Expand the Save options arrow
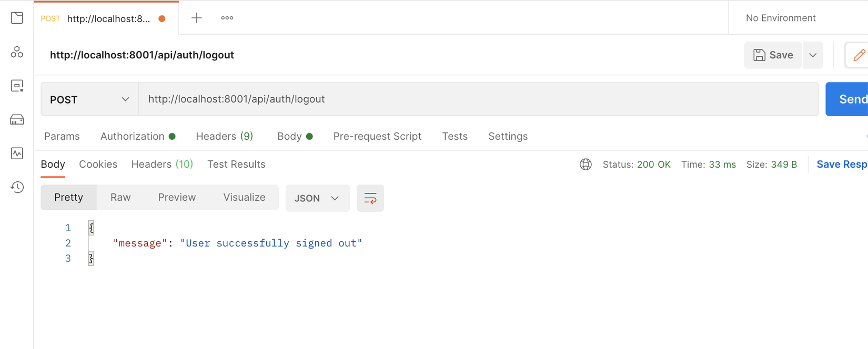The image size is (868, 349). [813, 55]
